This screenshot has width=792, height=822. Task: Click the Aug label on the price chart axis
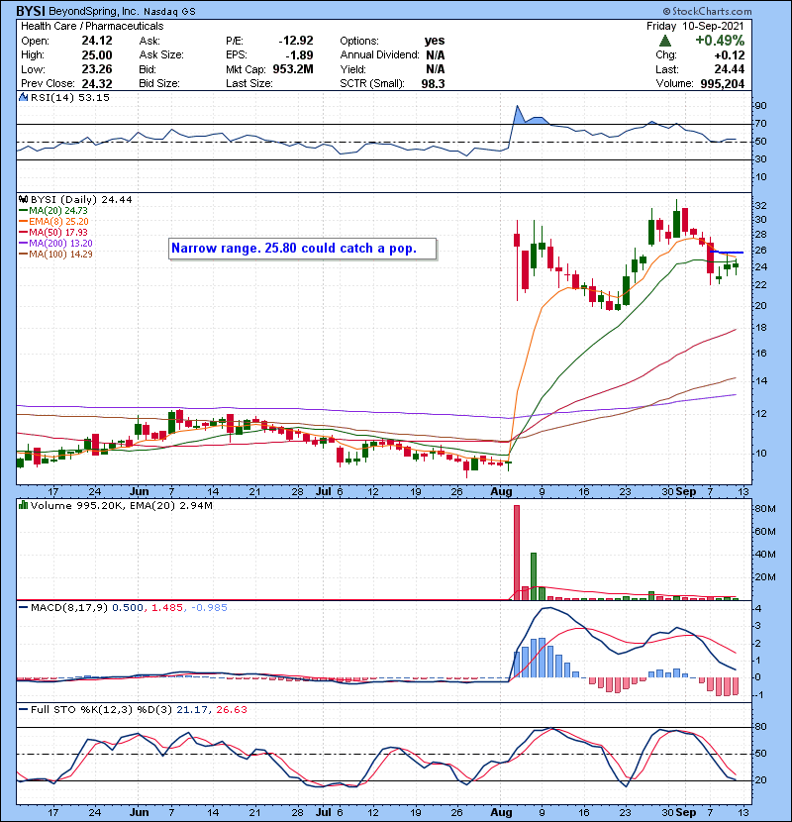click(x=501, y=492)
